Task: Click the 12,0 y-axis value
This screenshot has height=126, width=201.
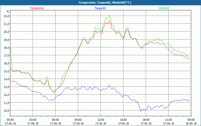Action: click(x=7, y=95)
